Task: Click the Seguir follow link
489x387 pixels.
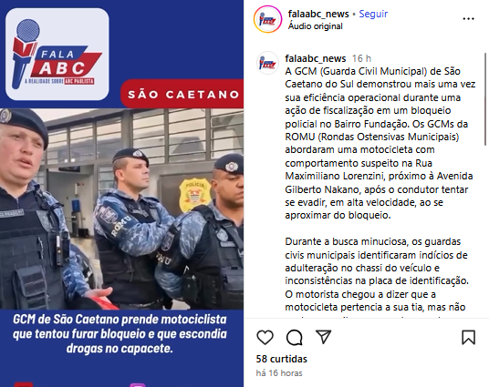Action: click(373, 14)
